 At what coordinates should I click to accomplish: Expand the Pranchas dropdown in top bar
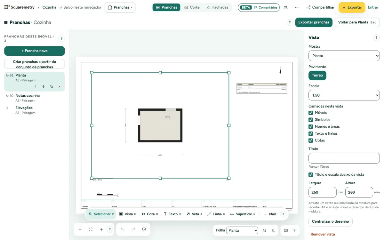point(120,7)
